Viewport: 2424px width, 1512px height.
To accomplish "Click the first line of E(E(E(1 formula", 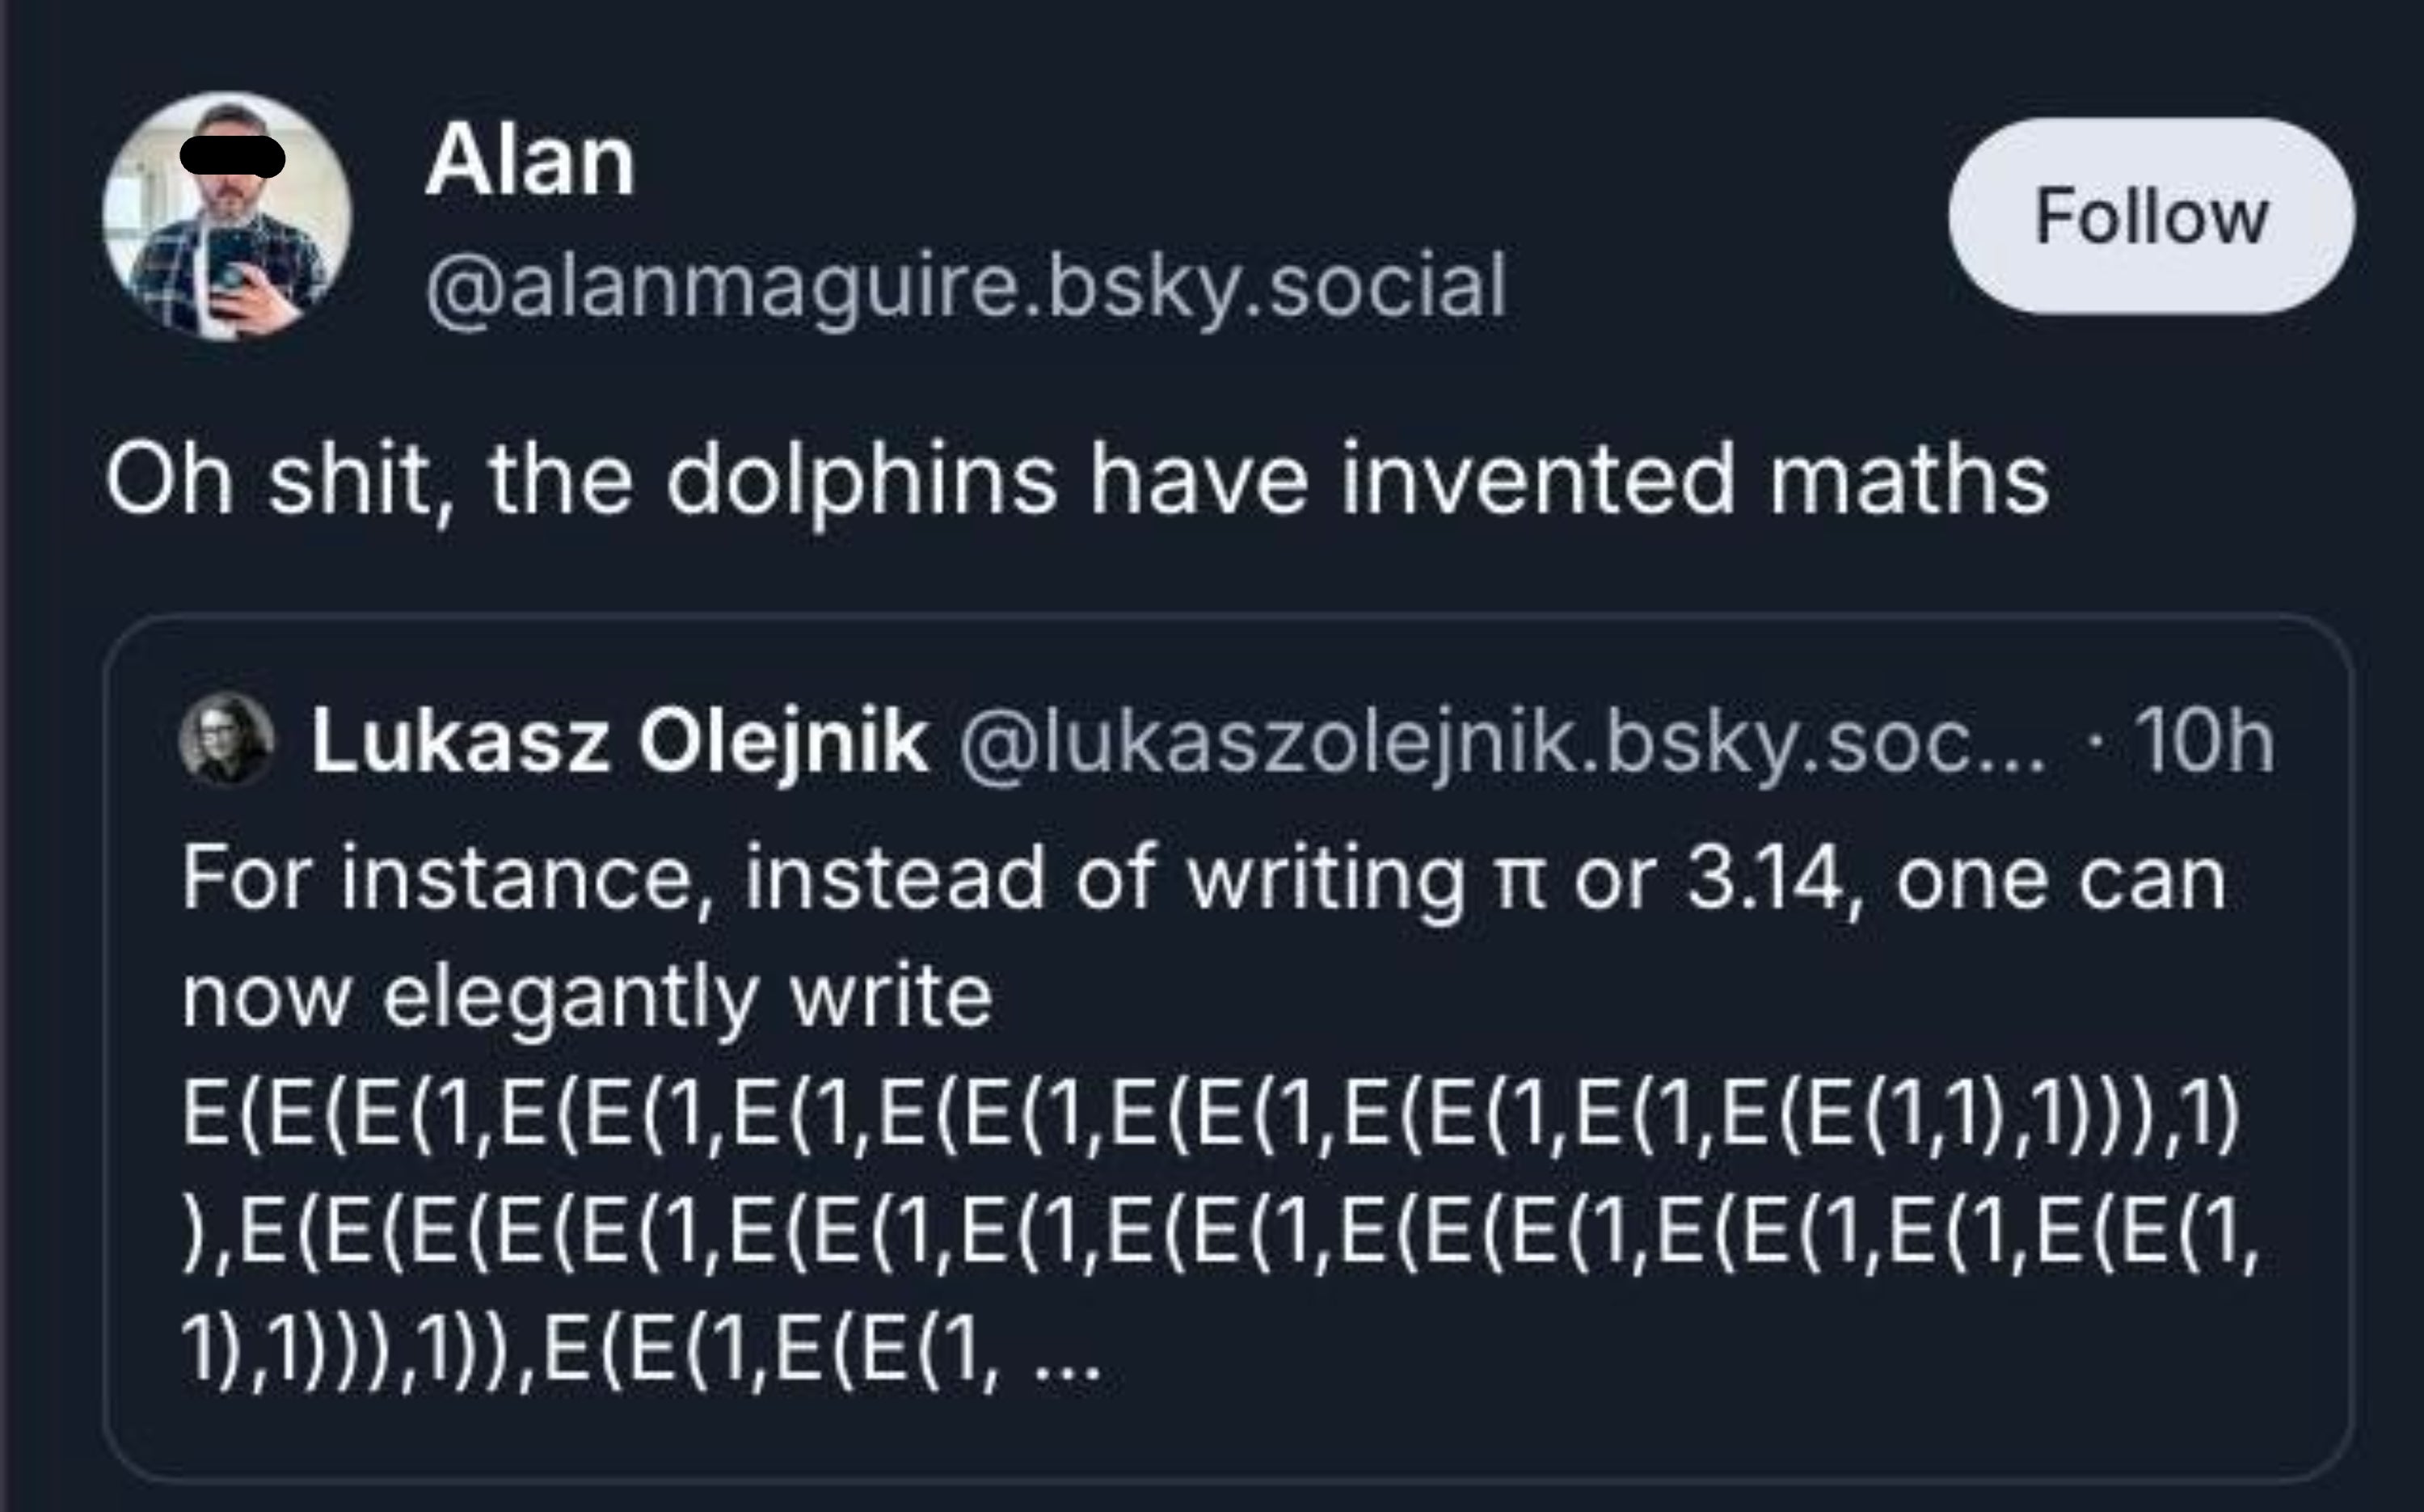I will (1210, 1118).
